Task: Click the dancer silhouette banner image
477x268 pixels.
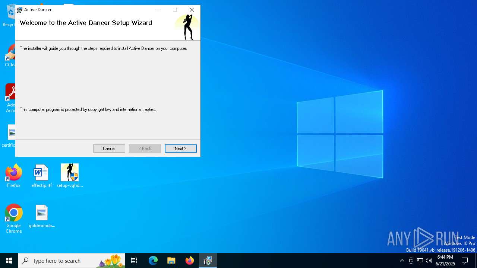Action: 187,27
